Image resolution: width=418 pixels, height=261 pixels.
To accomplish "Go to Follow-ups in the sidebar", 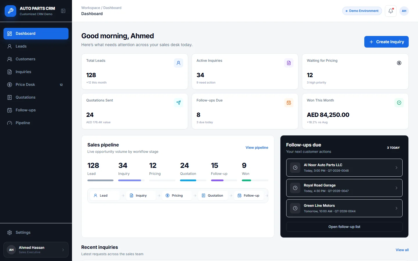I will point(36,110).
